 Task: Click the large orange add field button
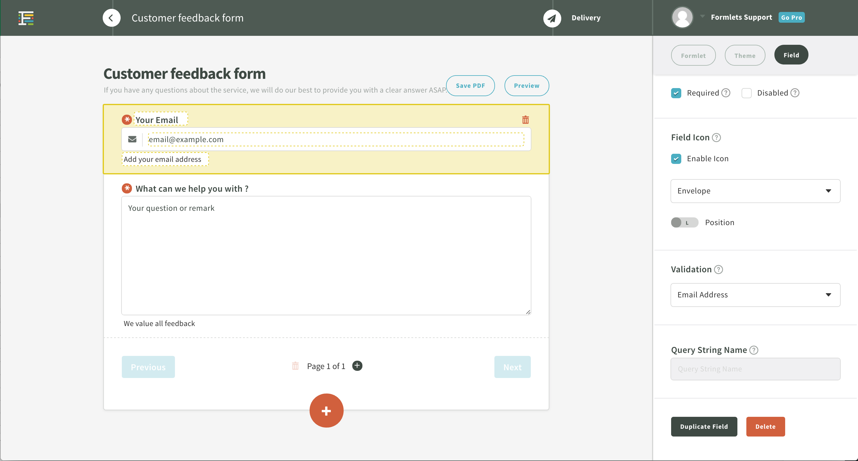[x=326, y=411]
